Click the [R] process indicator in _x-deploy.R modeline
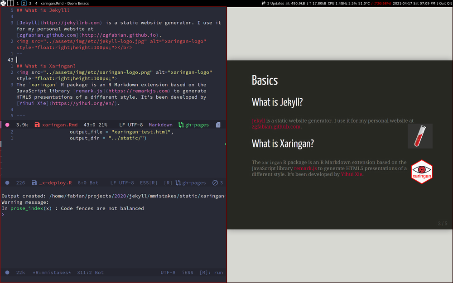 click(168, 183)
